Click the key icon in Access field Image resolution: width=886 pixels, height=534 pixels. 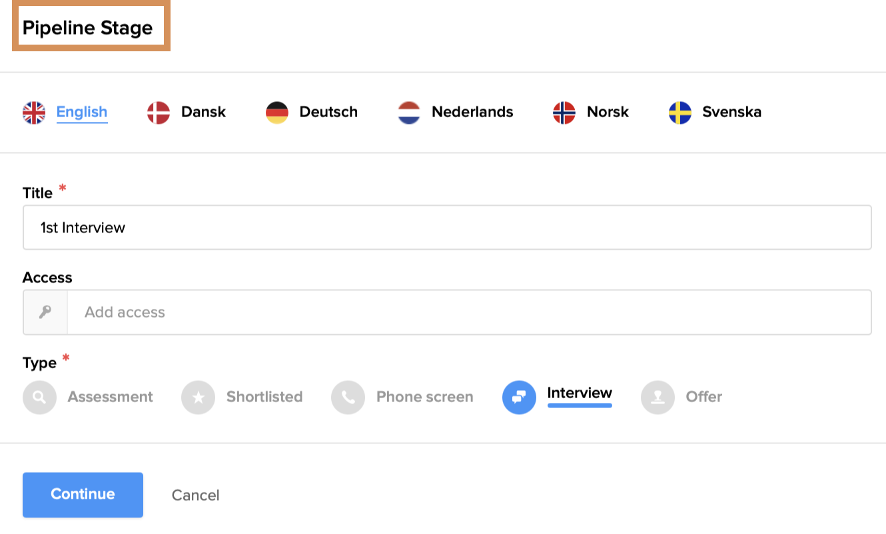pos(45,312)
